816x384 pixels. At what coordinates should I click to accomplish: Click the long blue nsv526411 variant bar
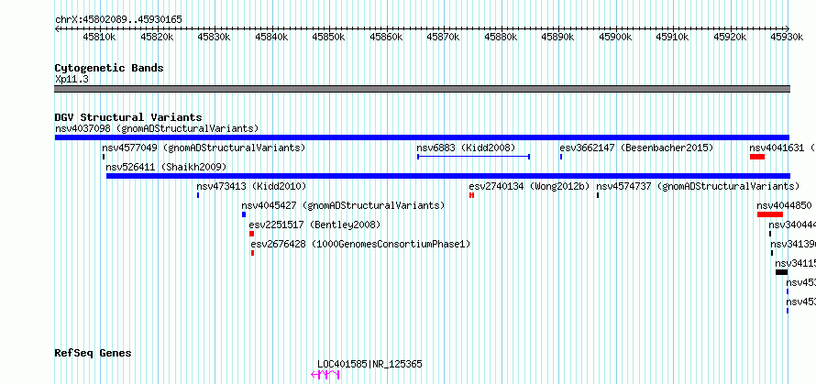click(x=448, y=176)
